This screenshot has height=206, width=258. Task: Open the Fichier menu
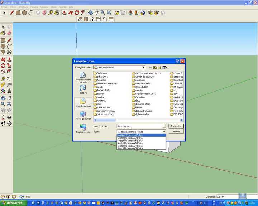(x=4, y=7)
